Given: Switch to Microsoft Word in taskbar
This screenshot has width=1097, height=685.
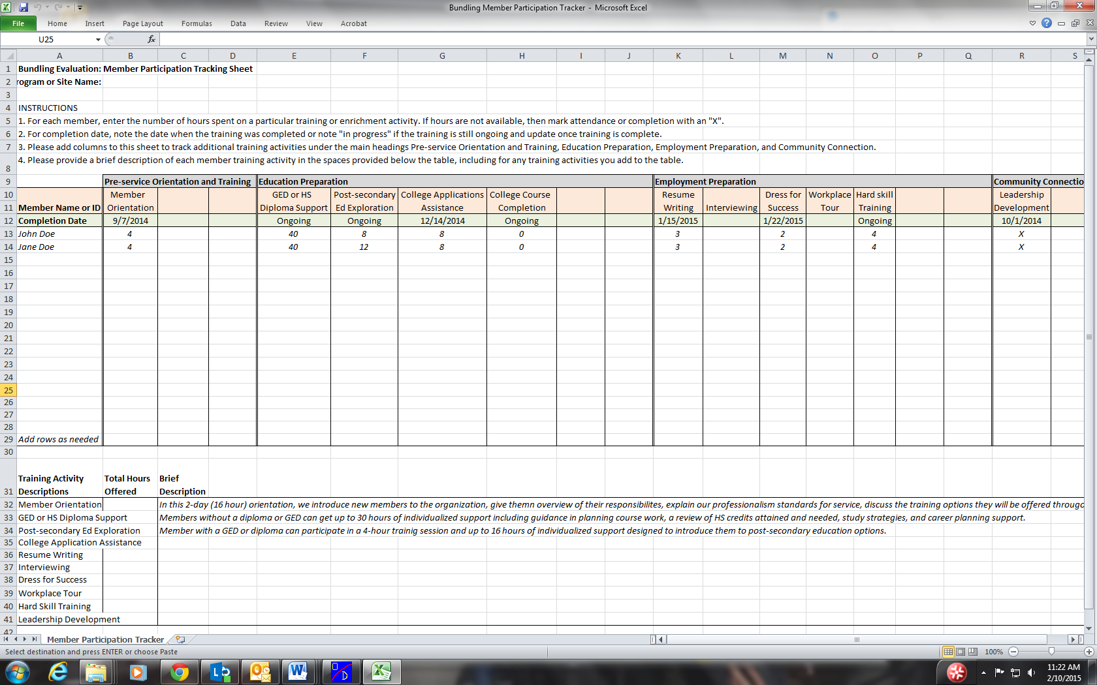Looking at the screenshot, I should pos(298,672).
